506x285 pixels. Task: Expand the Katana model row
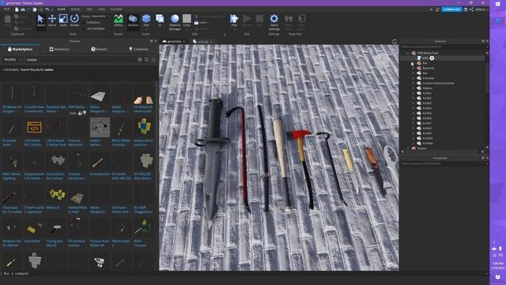pyautogui.click(x=413, y=88)
